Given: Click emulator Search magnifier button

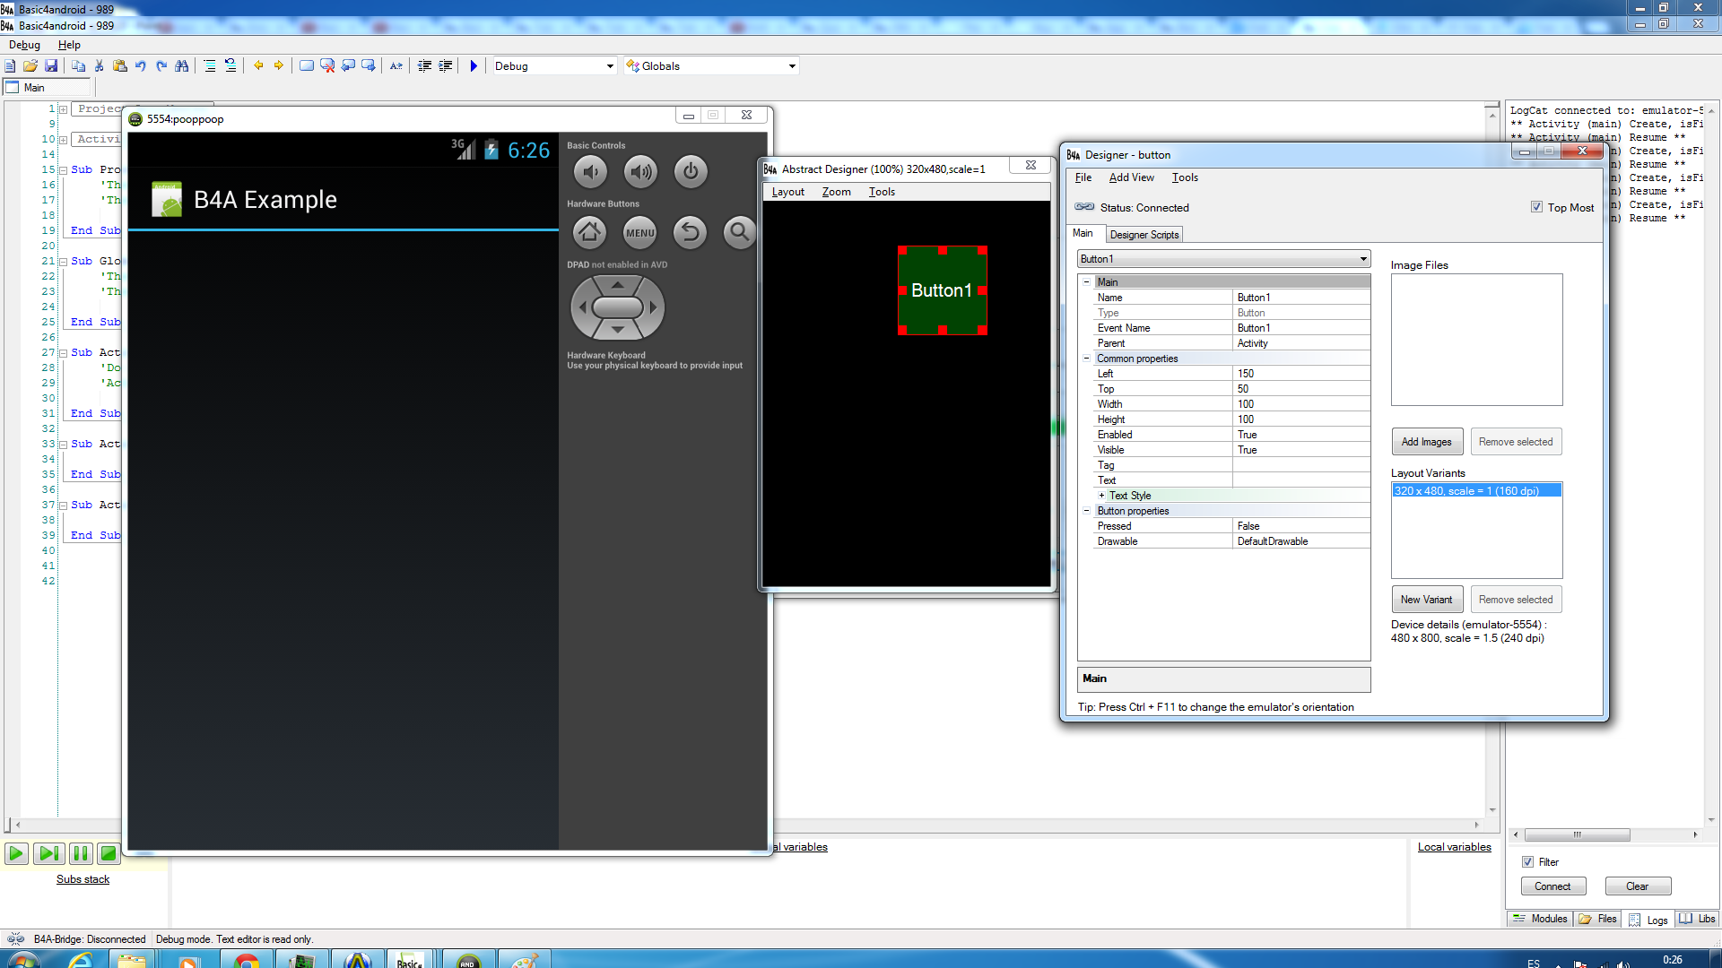Looking at the screenshot, I should (740, 233).
